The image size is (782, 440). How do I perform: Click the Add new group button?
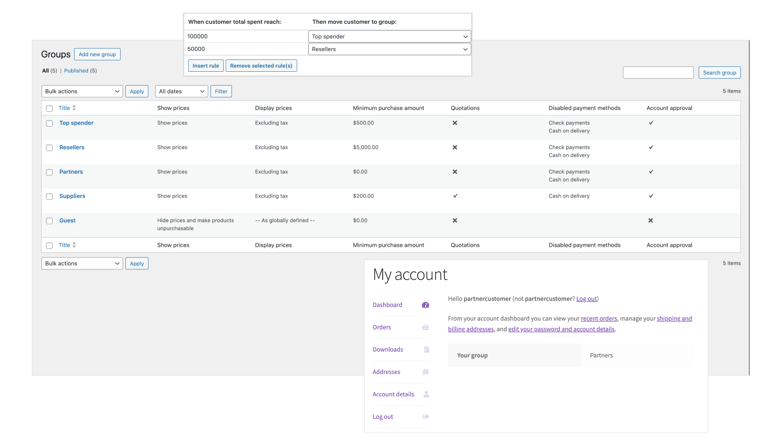(x=97, y=54)
